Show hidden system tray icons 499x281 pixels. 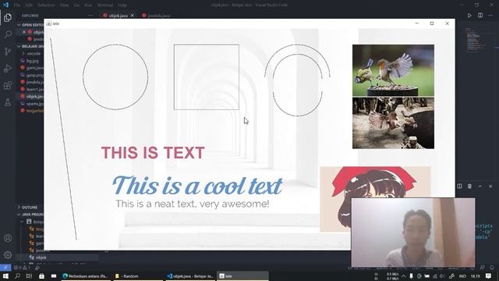(403, 276)
